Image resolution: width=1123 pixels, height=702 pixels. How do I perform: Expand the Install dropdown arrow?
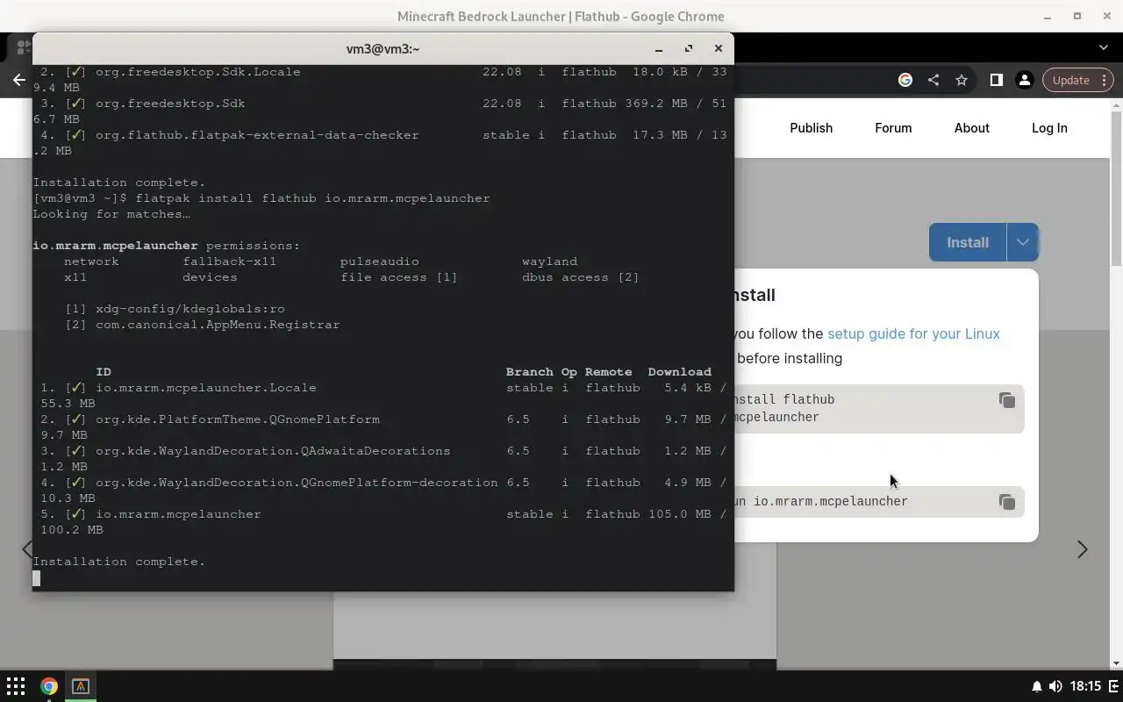(1022, 242)
